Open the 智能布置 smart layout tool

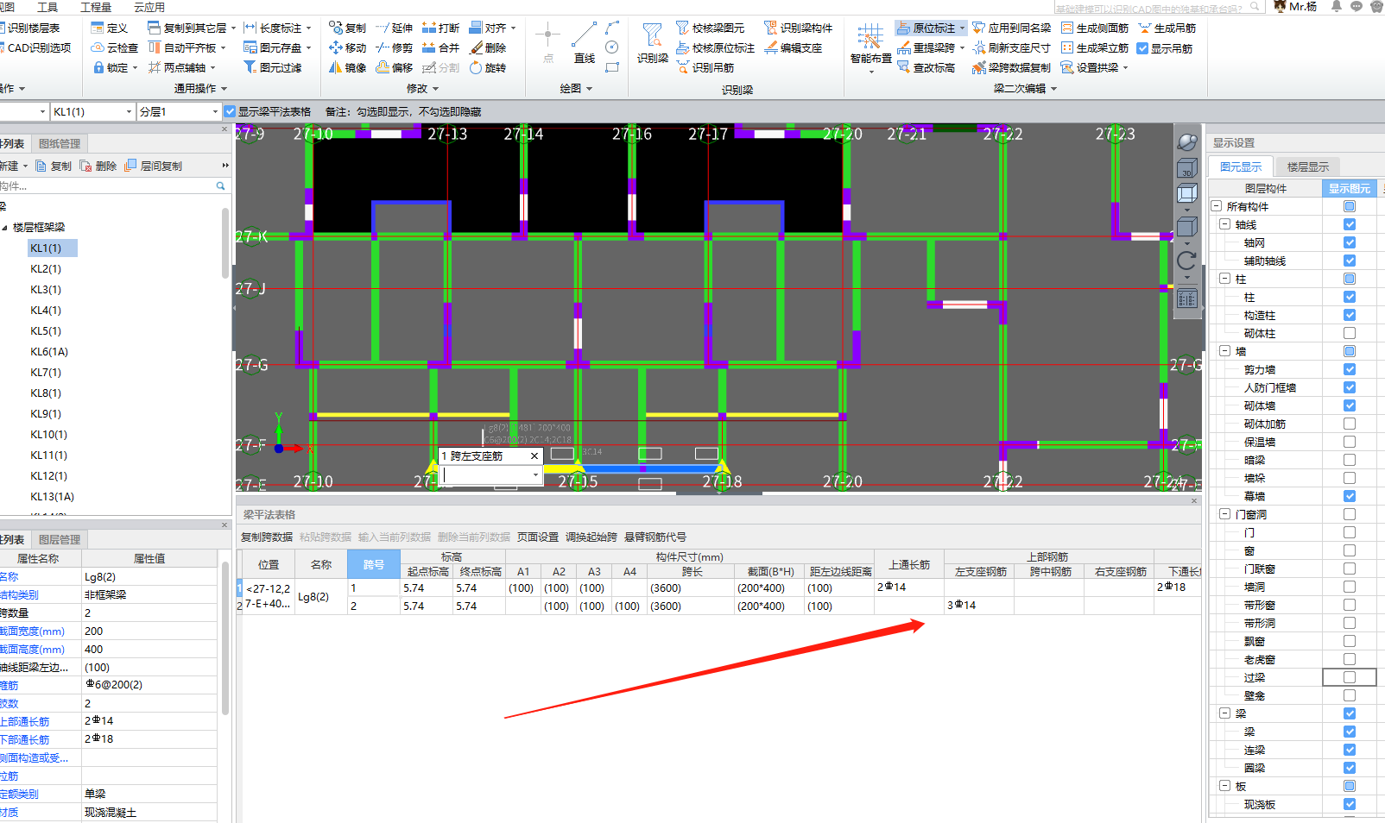point(870,45)
